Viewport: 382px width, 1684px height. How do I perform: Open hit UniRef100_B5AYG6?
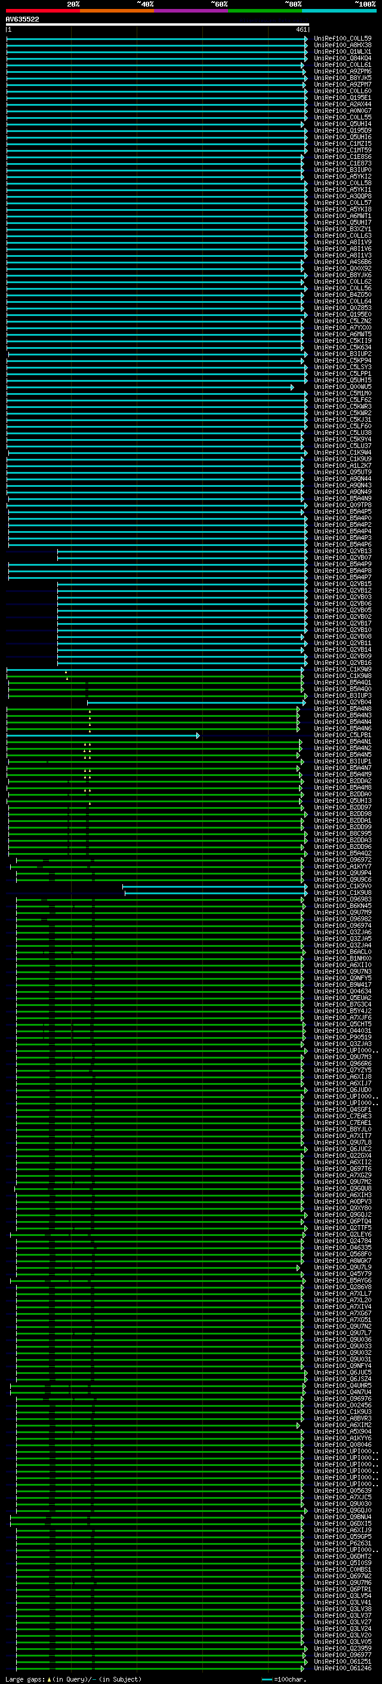tap(343, 1280)
